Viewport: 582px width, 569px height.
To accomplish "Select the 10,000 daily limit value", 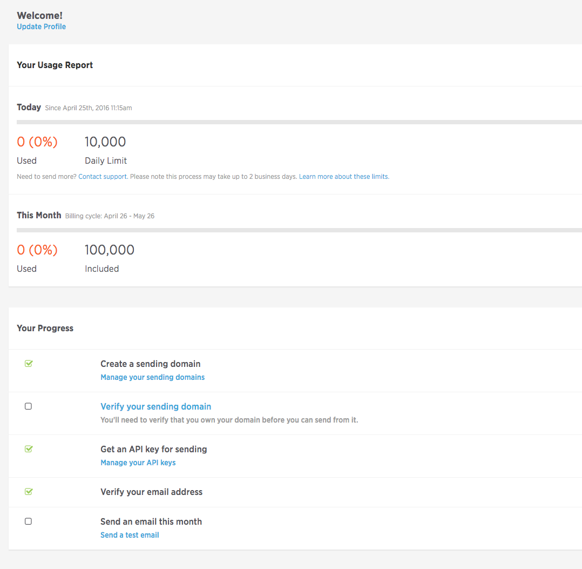I will pos(105,142).
